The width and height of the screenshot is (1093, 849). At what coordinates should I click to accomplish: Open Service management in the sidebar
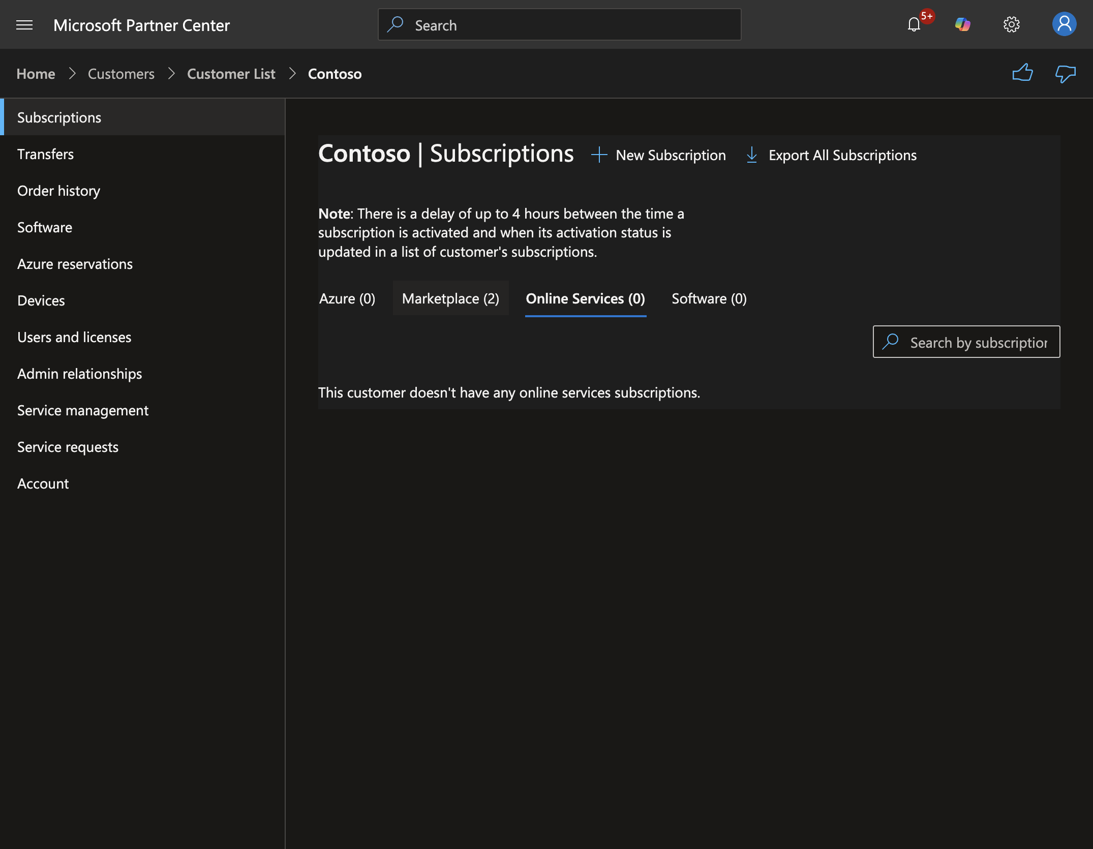(x=142, y=410)
